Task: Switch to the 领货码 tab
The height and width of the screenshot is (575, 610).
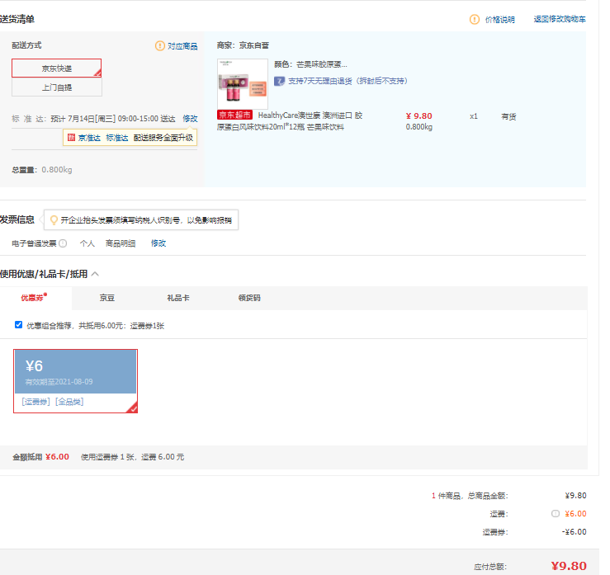Action: pos(249,298)
